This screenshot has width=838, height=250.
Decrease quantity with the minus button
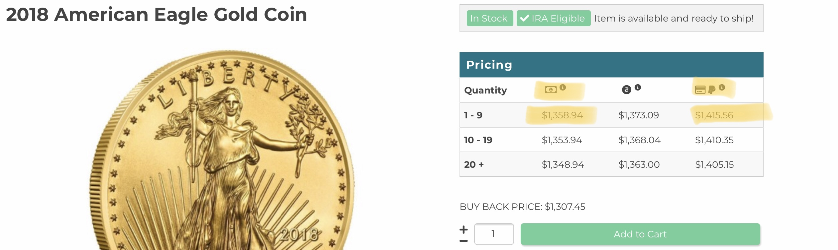click(x=464, y=241)
